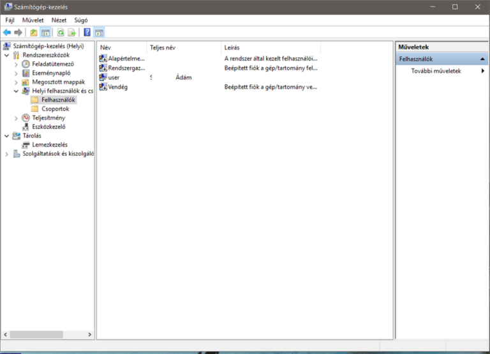Viewport: 490px width, 354px height.
Task: Click the Teljesítmény gauge icon
Action: (26, 118)
